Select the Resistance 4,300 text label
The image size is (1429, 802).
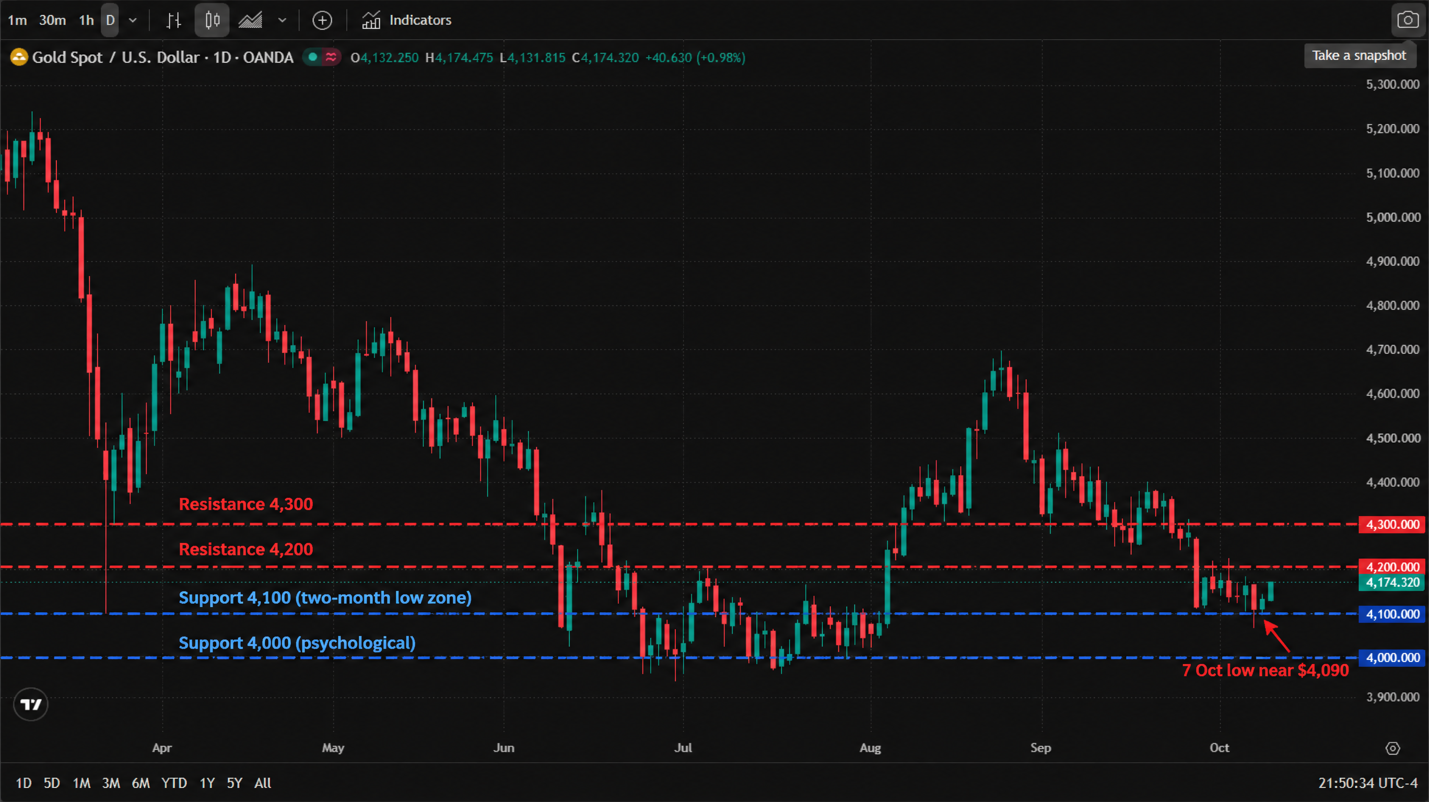(246, 504)
